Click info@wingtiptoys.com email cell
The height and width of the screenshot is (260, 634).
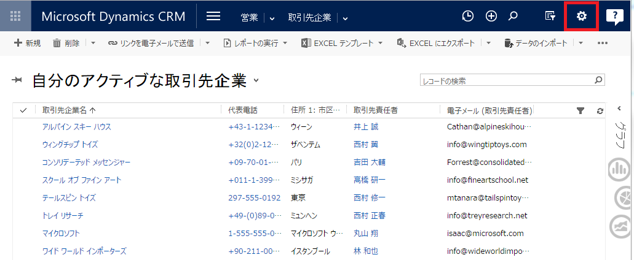(487, 144)
